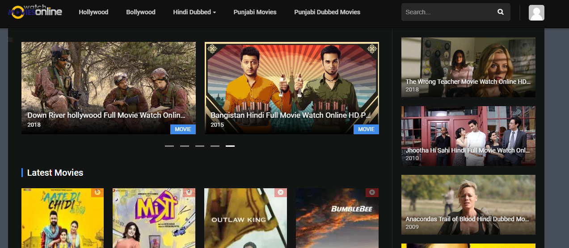Expand the Hindi Dubbed dropdown
Viewport: 569px width, 248px height.
[194, 12]
